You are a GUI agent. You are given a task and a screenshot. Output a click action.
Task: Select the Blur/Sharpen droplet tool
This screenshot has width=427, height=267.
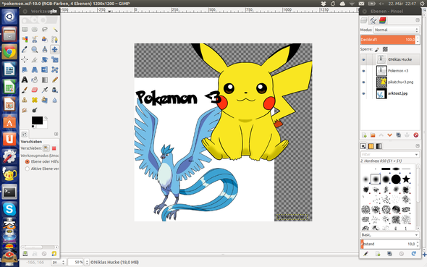[55, 100]
